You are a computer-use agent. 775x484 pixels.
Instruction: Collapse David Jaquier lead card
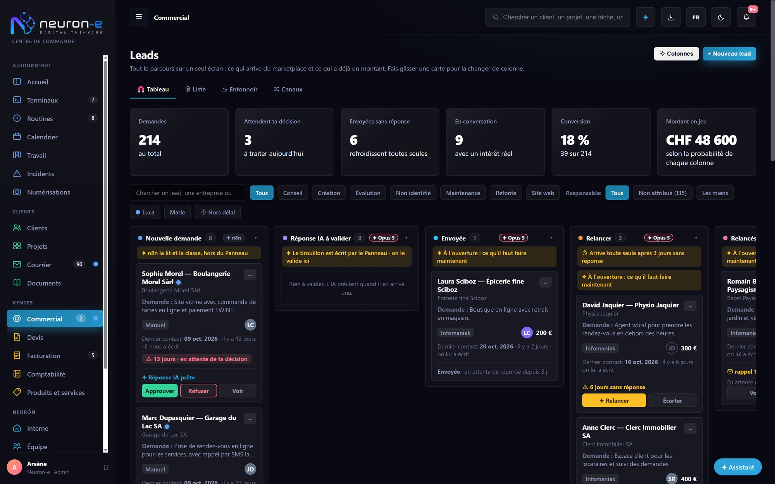tap(690, 306)
